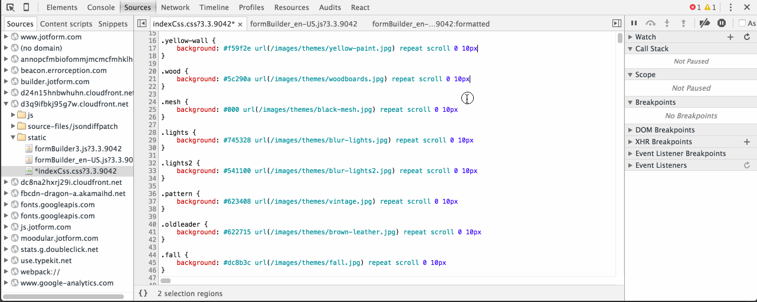Toggle the device mode phone icon
The height and width of the screenshot is (302, 757).
pyautogui.click(x=27, y=7)
